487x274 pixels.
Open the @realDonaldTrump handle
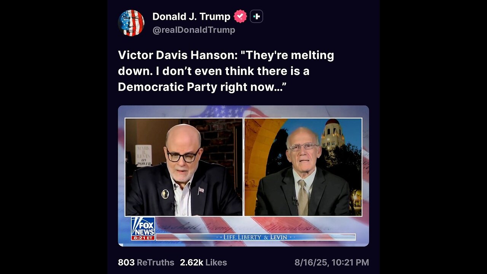click(194, 30)
